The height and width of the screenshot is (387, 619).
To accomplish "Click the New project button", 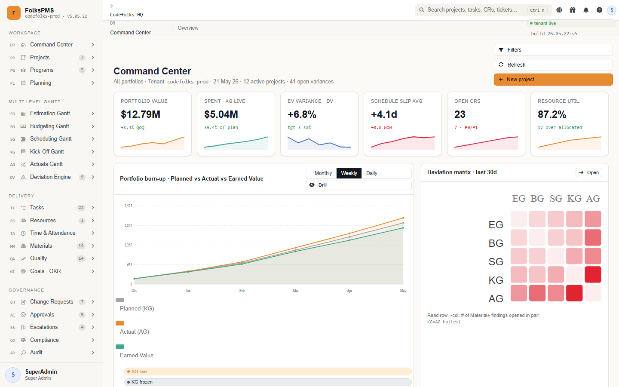I will (553, 80).
